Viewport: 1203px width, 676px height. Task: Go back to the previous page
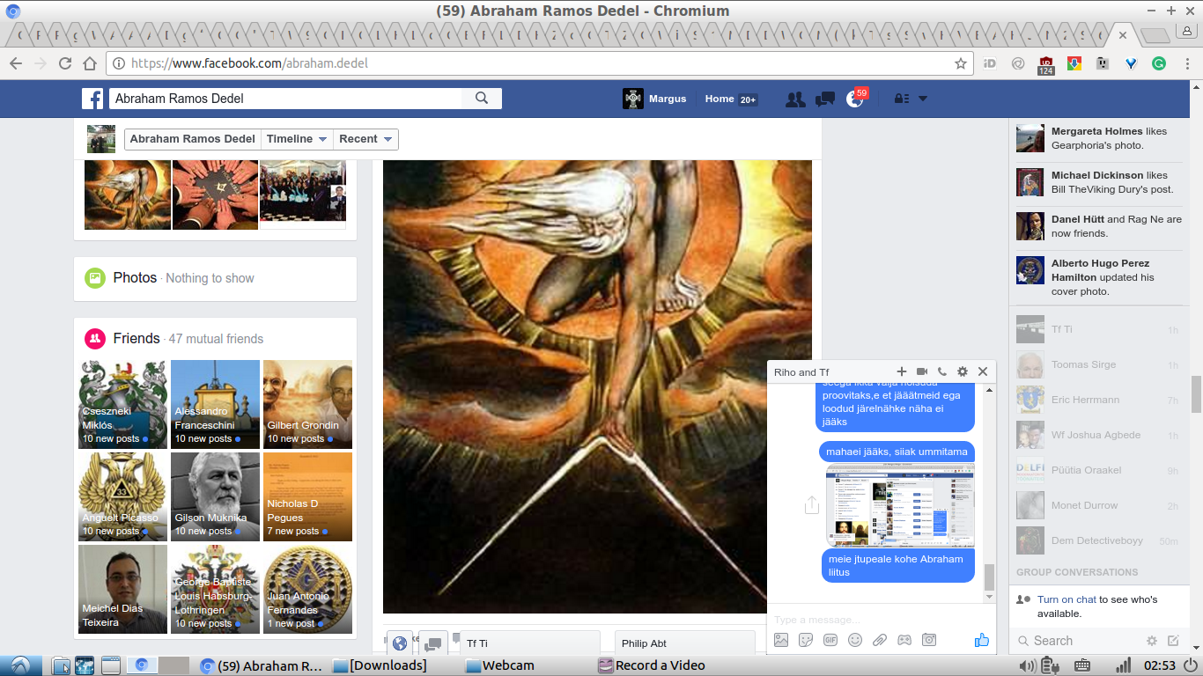16,63
